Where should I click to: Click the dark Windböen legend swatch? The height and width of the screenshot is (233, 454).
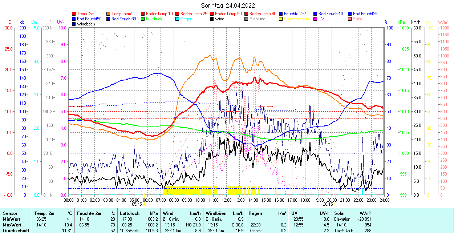coord(74,24)
